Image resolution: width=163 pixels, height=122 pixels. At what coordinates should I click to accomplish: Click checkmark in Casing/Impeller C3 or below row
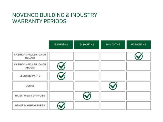click(139, 56)
